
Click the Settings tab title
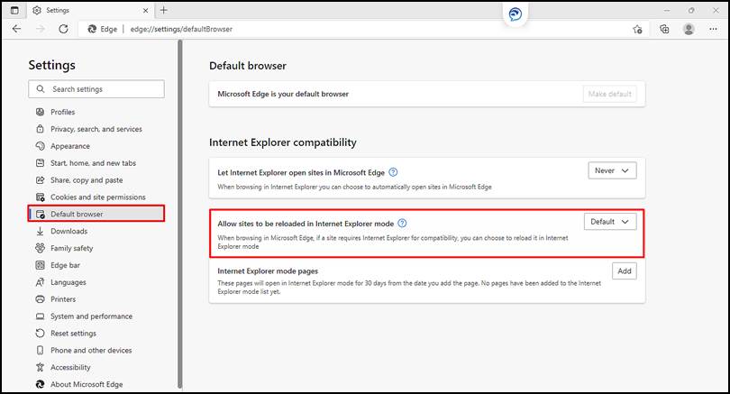[58, 10]
